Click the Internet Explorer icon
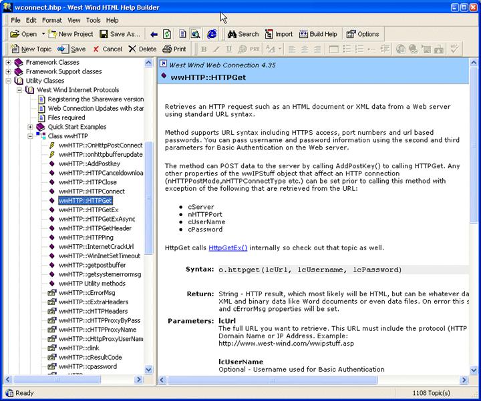Image resolution: width=481 pixels, height=401 pixels. [x=212, y=34]
